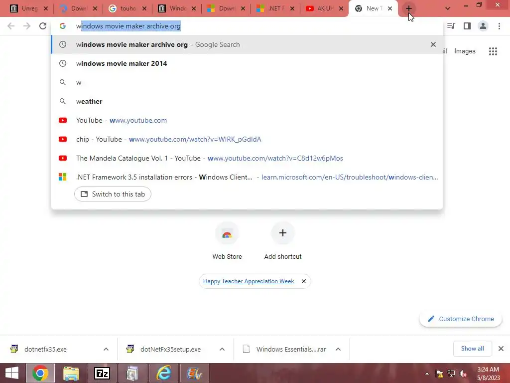Toggle the side panel icon
The width and height of the screenshot is (510, 383).
(x=467, y=26)
